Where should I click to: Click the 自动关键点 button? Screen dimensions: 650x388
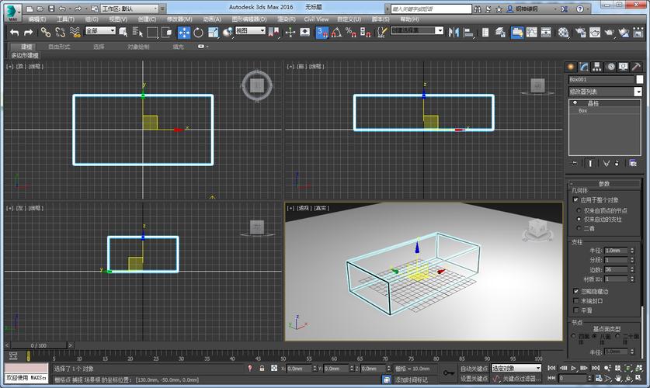click(x=474, y=368)
